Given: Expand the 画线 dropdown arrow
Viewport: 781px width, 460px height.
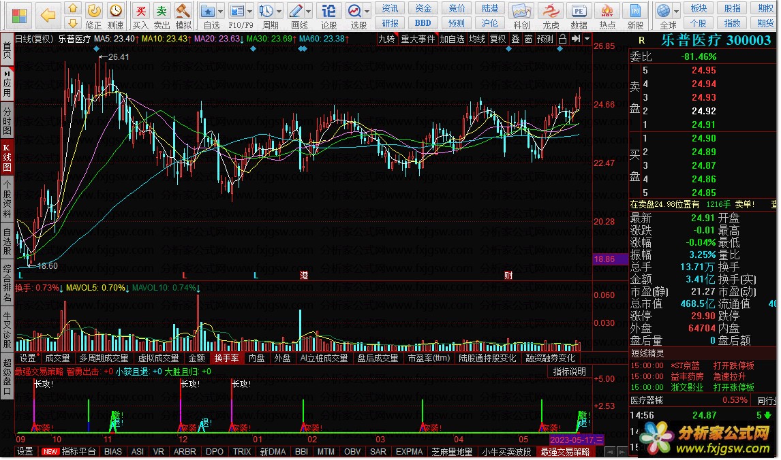Looking at the screenshot, I should [309, 11].
